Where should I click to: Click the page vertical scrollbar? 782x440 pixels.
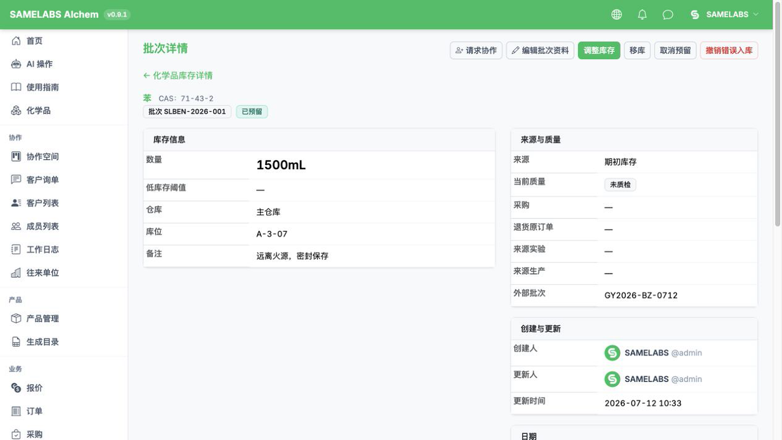778,114
